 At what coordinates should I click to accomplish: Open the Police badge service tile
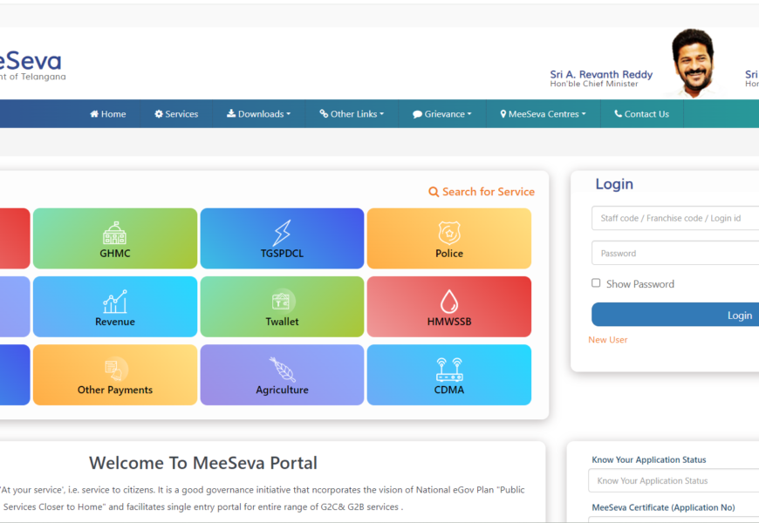click(x=448, y=238)
